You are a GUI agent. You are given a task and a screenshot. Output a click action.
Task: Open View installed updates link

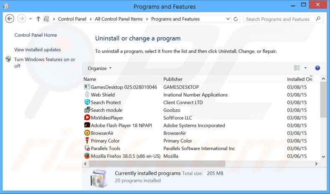[x=38, y=50]
